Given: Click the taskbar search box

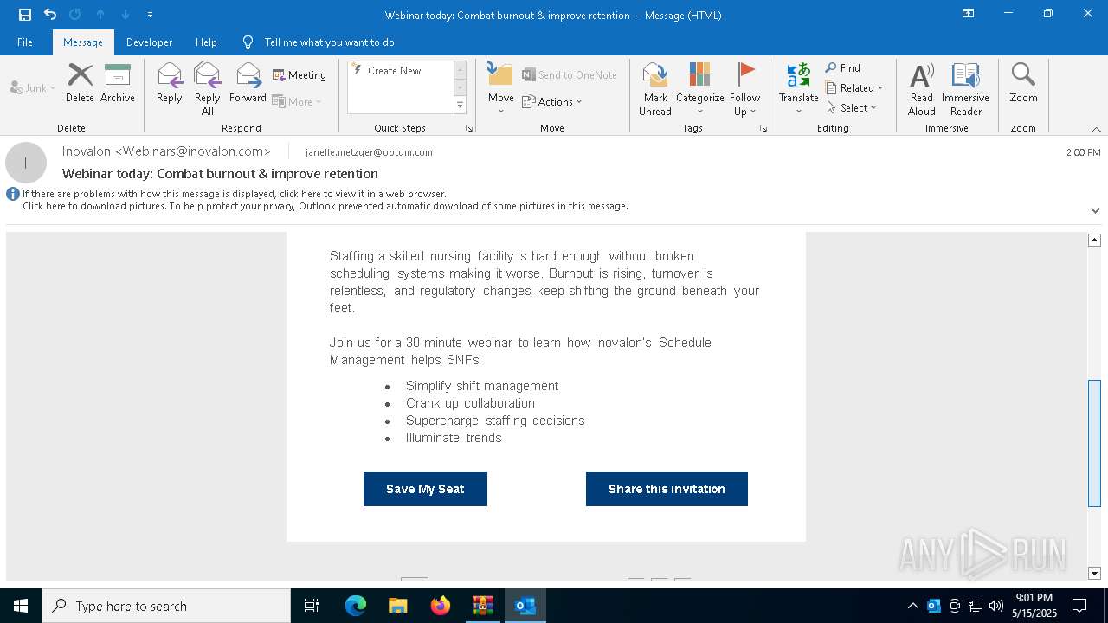Looking at the screenshot, I should pyautogui.click(x=166, y=606).
